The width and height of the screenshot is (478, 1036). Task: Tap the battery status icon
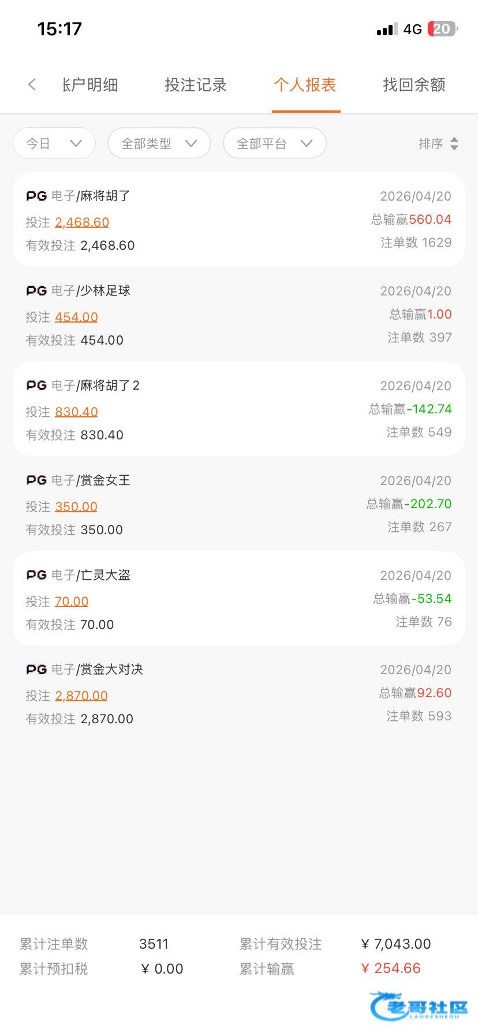click(x=443, y=29)
